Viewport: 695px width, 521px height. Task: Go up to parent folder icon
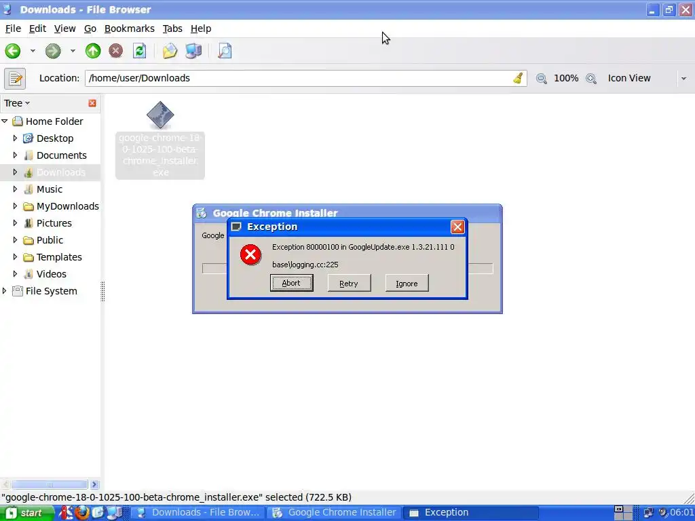coord(92,51)
